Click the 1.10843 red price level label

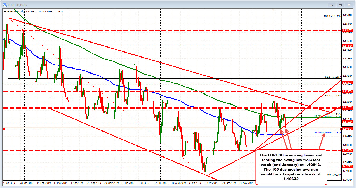(347, 129)
